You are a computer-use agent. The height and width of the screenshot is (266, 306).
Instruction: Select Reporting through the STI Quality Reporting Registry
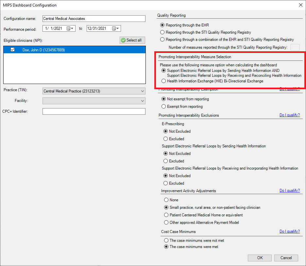(162, 32)
